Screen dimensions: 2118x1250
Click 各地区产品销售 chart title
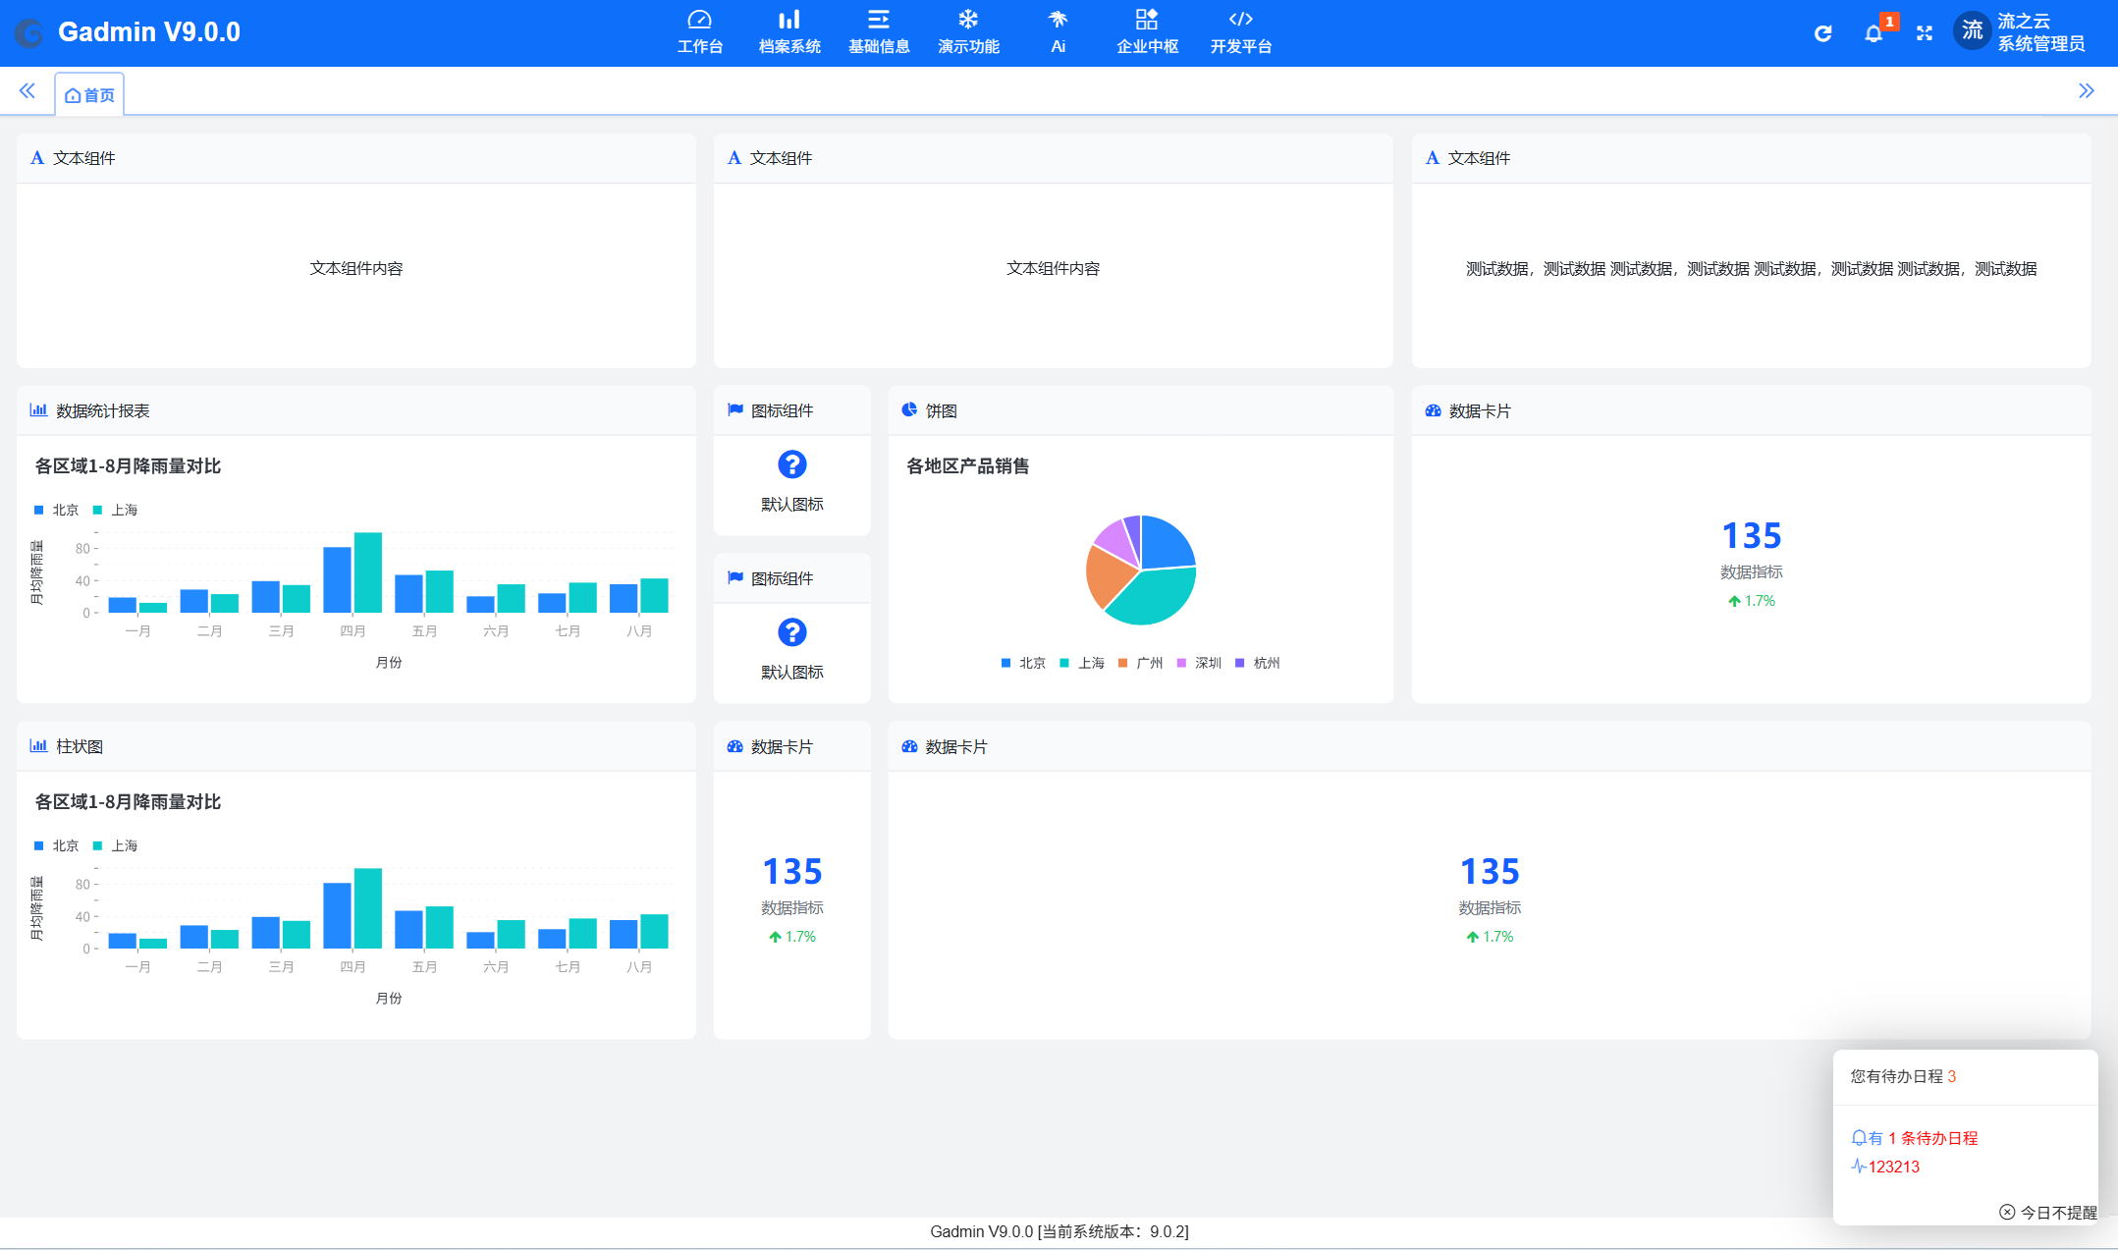pos(967,466)
